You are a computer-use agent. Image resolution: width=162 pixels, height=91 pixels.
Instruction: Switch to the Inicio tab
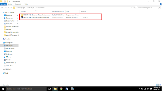click(x=10, y=4)
